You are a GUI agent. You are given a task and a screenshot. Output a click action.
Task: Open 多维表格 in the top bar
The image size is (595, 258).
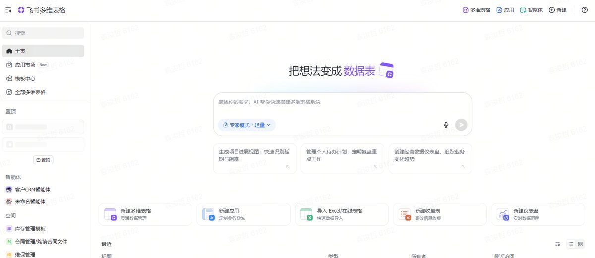pyautogui.click(x=476, y=10)
